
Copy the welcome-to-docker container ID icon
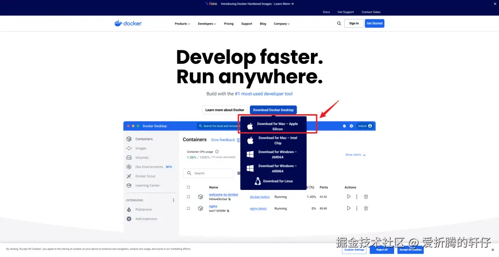point(230,199)
